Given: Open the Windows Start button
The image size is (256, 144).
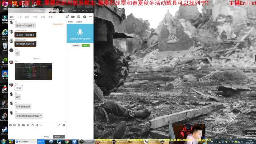Looking at the screenshot, I should coord(4,141).
